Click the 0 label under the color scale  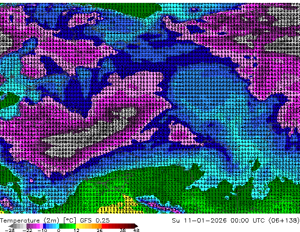[59, 230]
